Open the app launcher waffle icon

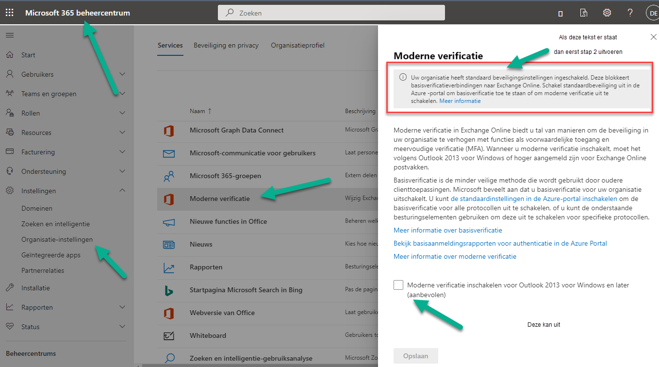(10, 13)
